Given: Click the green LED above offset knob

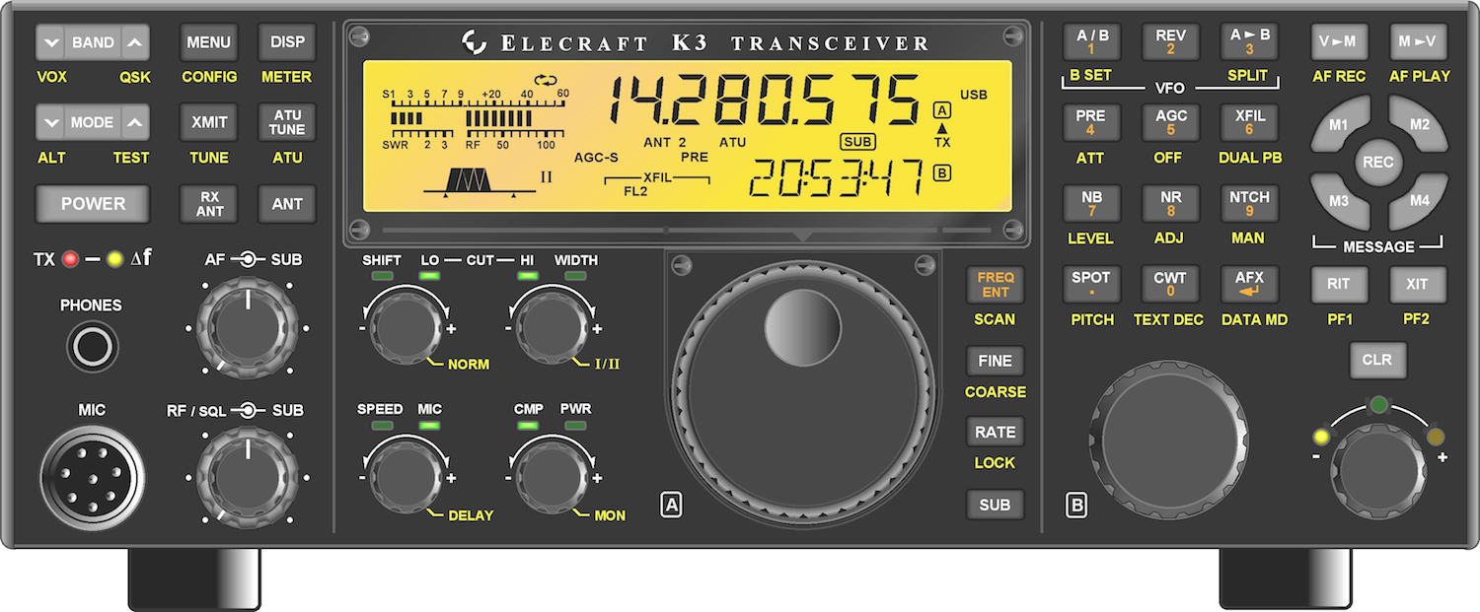Looking at the screenshot, I should click(1378, 404).
